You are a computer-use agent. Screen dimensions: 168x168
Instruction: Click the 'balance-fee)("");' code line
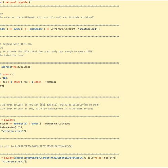point(11,127)
